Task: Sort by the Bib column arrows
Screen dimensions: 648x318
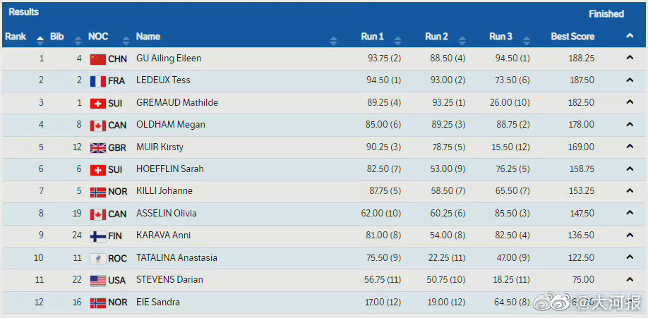Action: pos(74,39)
